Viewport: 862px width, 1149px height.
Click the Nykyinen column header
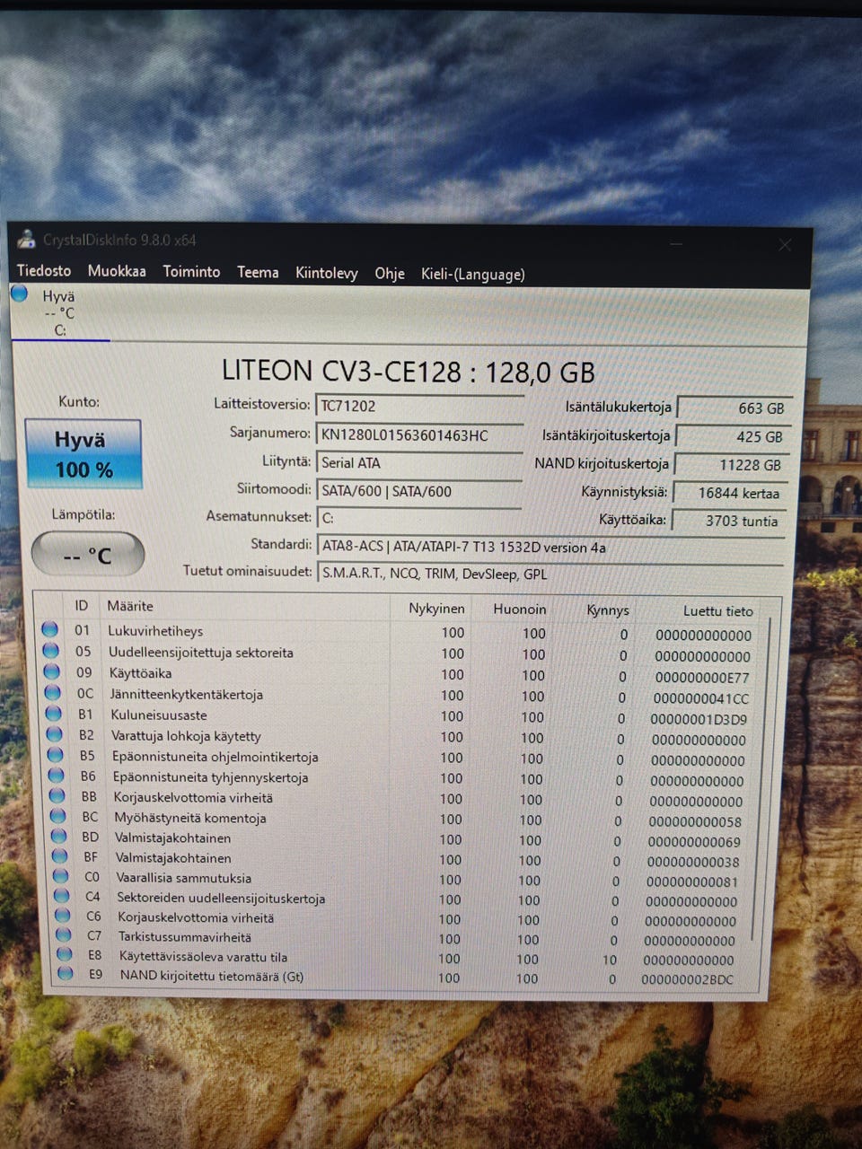(436, 609)
